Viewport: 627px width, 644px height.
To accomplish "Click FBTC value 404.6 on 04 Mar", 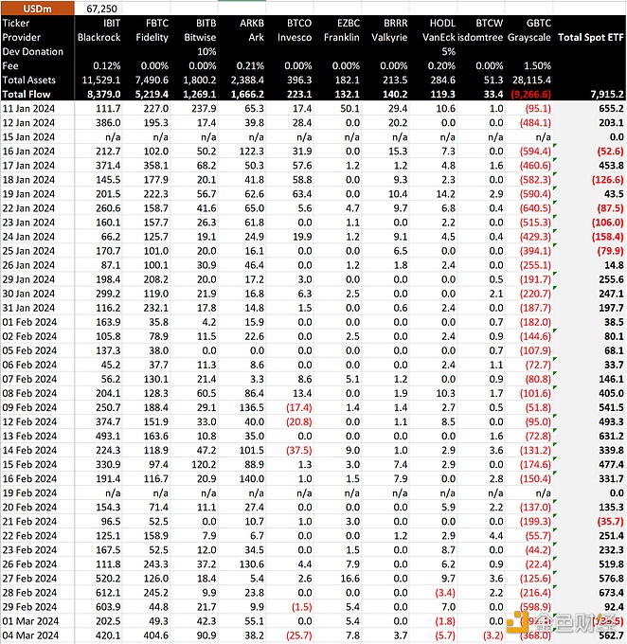I will click(x=156, y=635).
